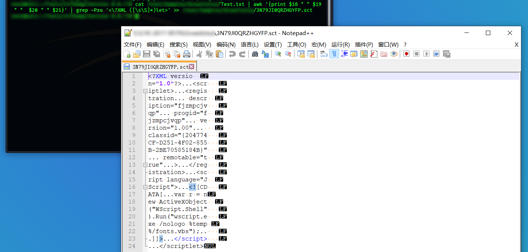
Task: Cut selection with scissors icon
Action: [199, 54]
